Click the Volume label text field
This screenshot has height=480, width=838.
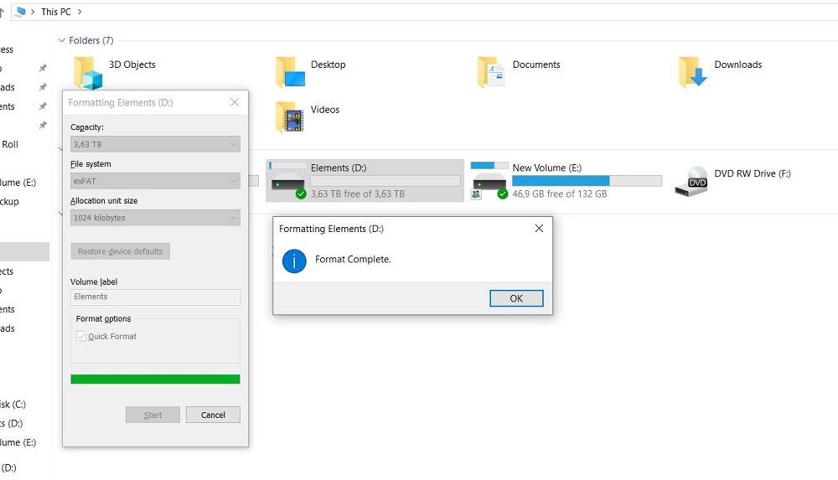(x=155, y=297)
